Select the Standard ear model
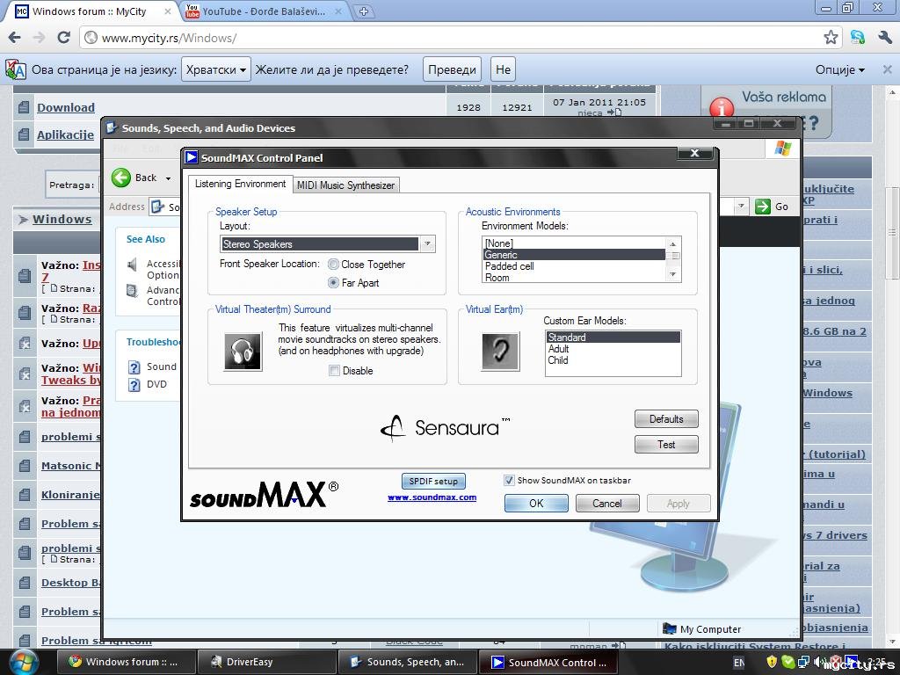Screen dimensions: 900x675 click(613, 337)
